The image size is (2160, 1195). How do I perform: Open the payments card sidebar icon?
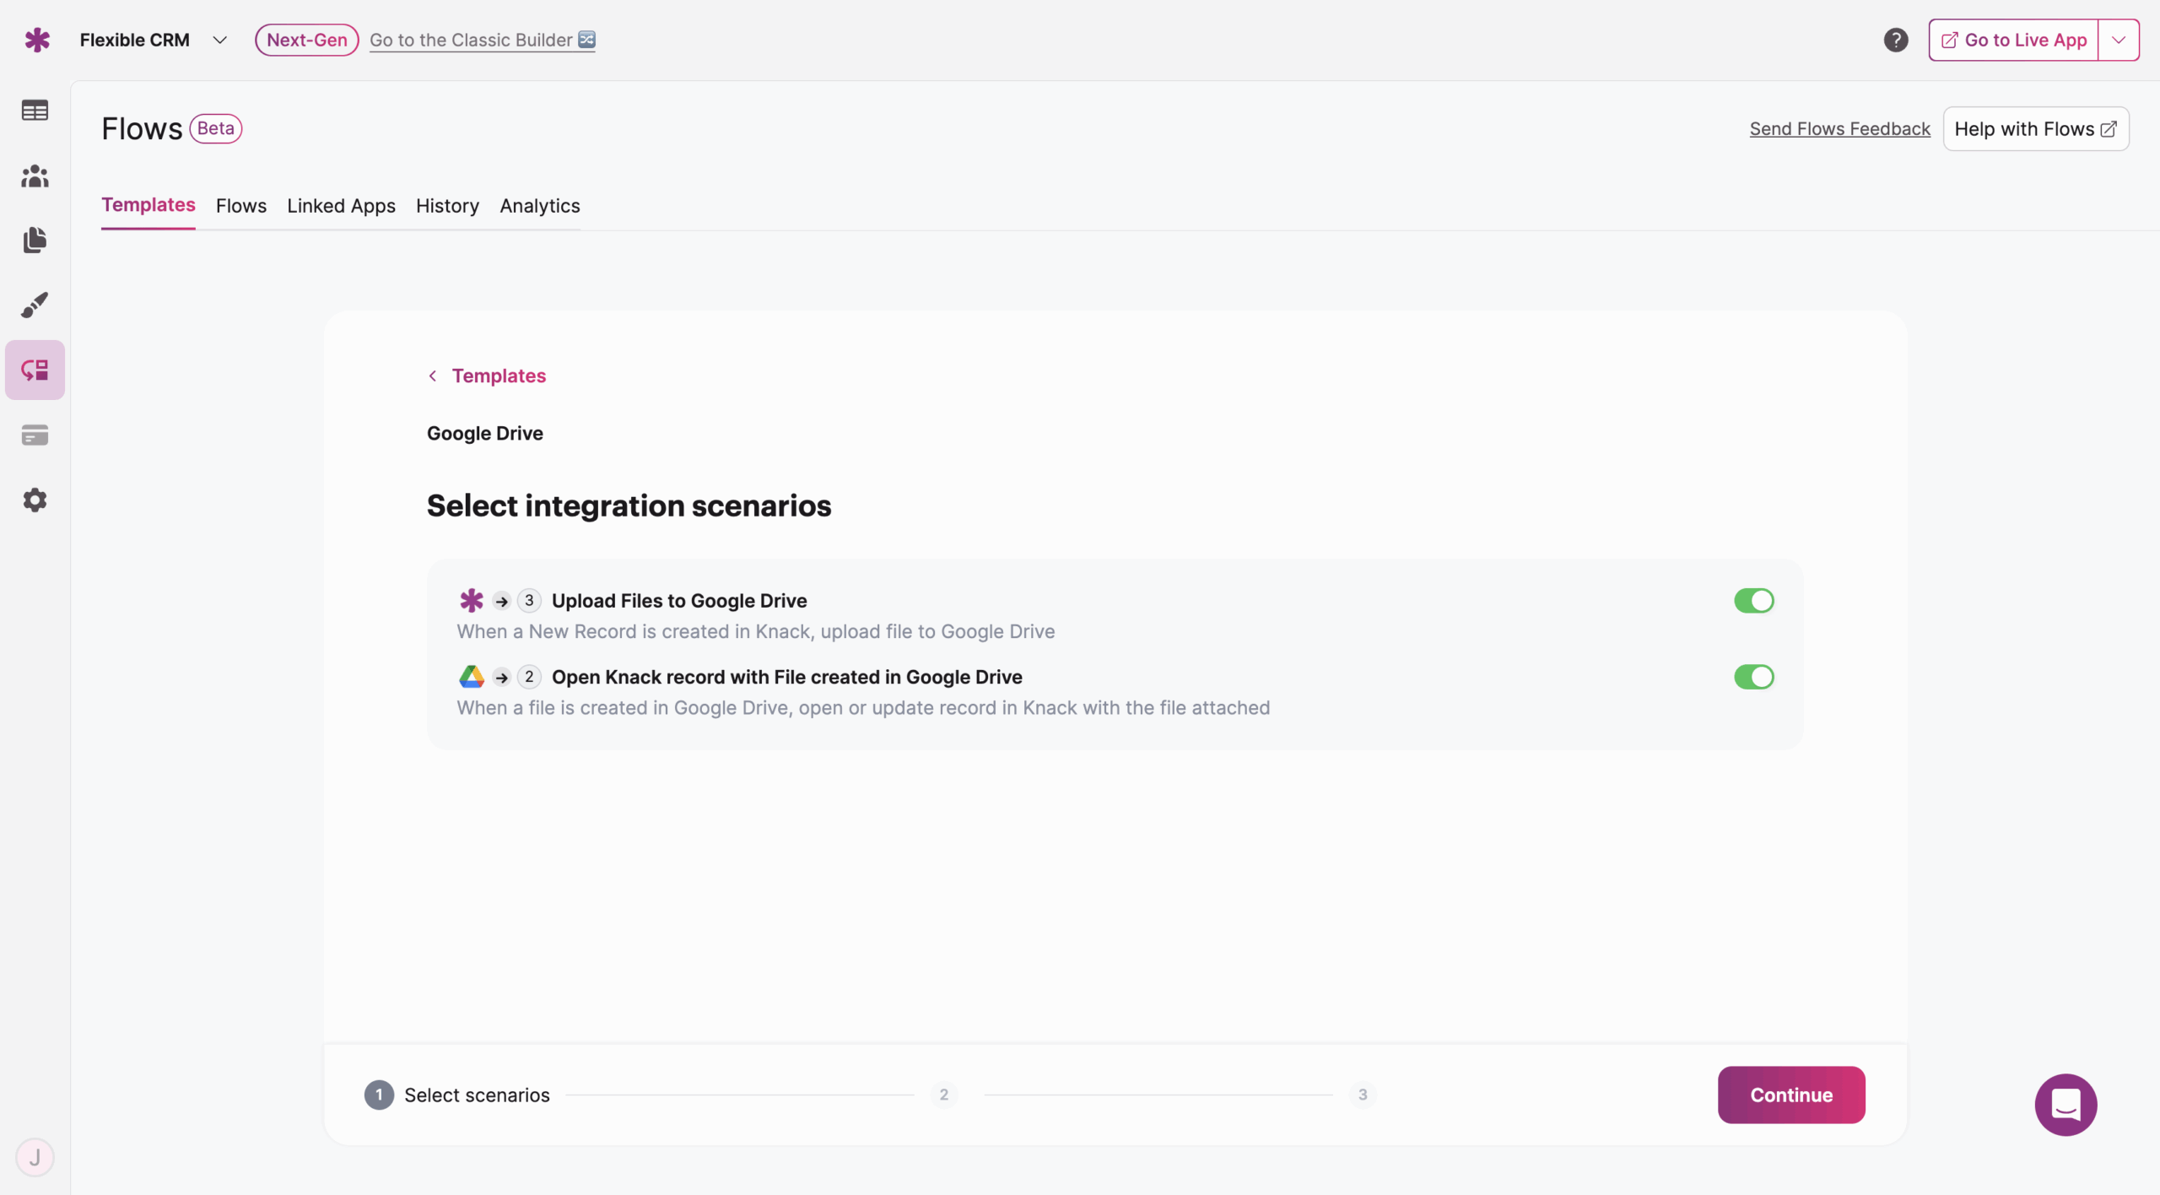point(35,435)
